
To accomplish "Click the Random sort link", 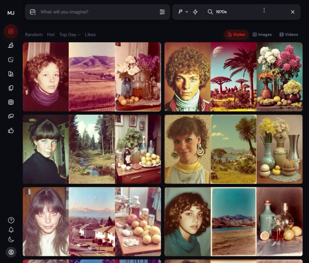I will pos(34,35).
